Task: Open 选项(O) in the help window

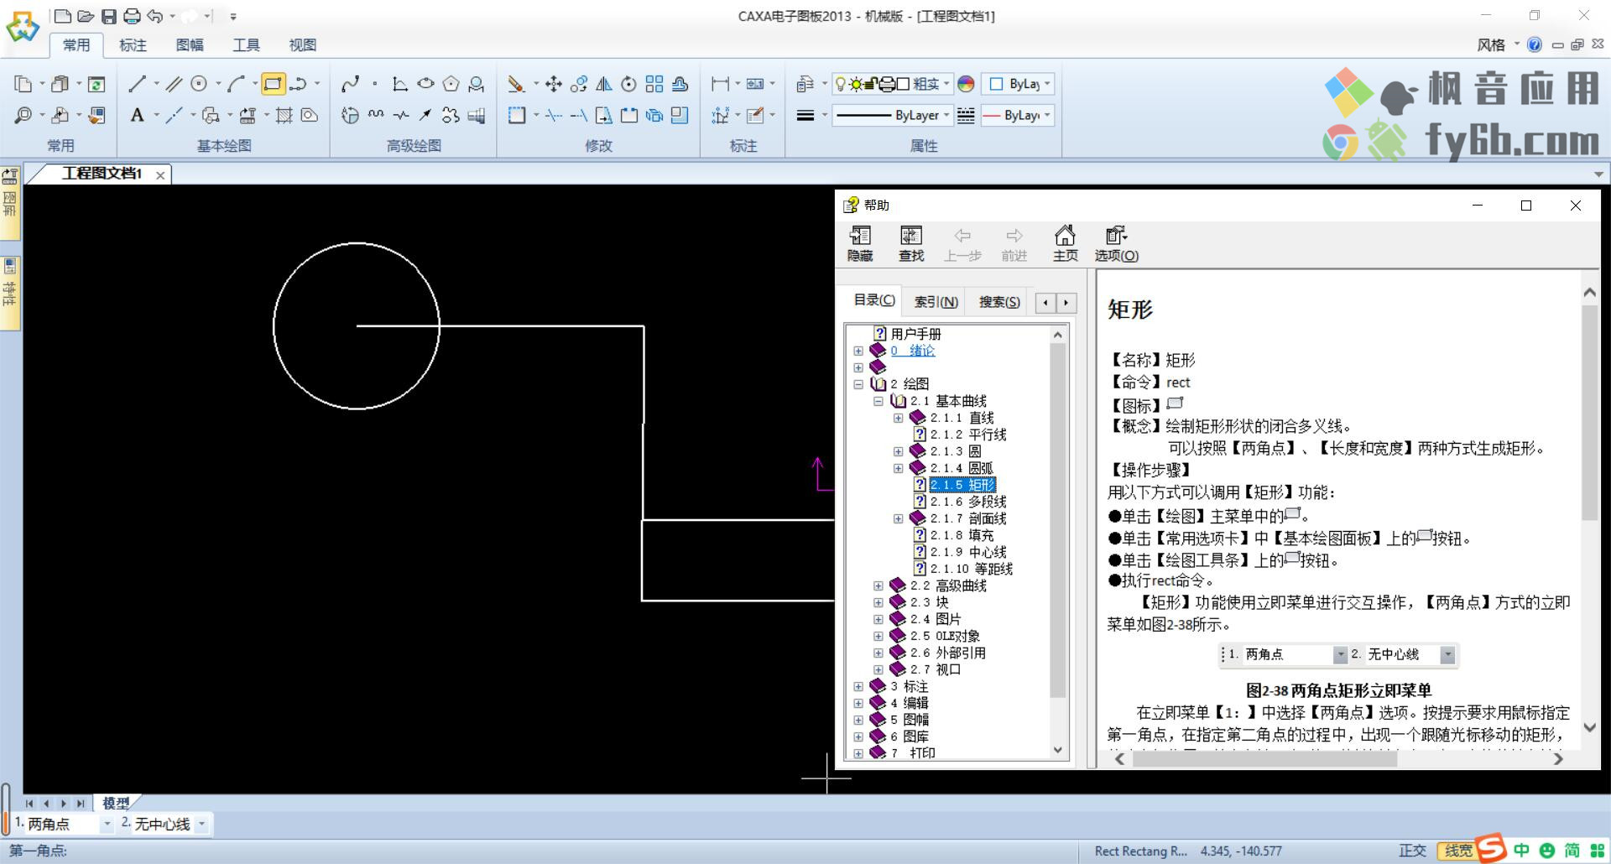Action: click(x=1116, y=244)
